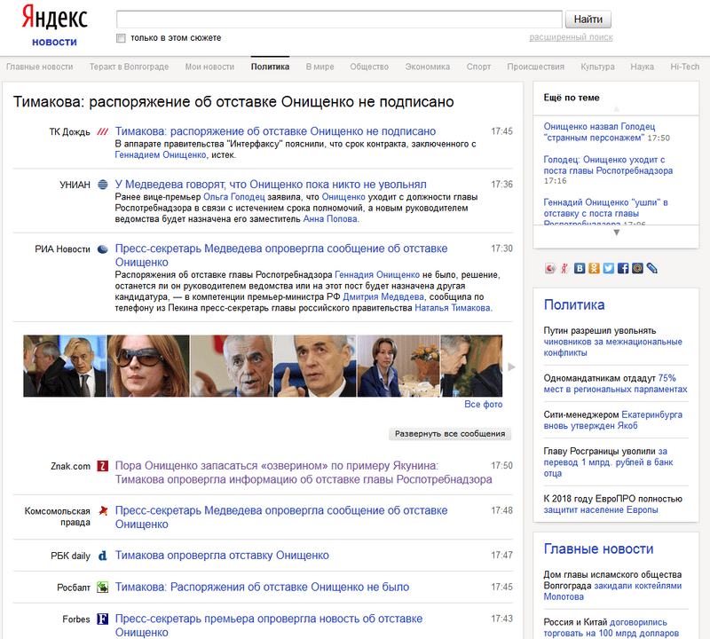Viewport: 710px width, 639px height.
Task: Open 'Политика' sidebar heading link
Action: [x=574, y=304]
